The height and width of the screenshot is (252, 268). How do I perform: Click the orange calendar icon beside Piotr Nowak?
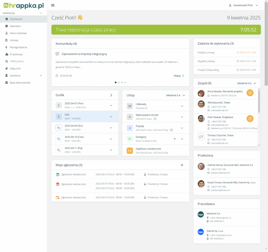250,119
